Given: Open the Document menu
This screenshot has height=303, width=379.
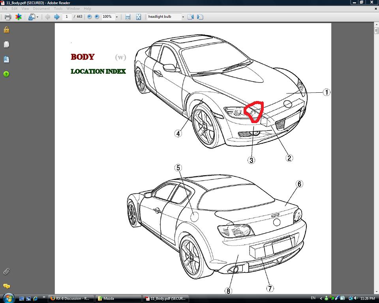Looking at the screenshot, I should (x=41, y=8).
